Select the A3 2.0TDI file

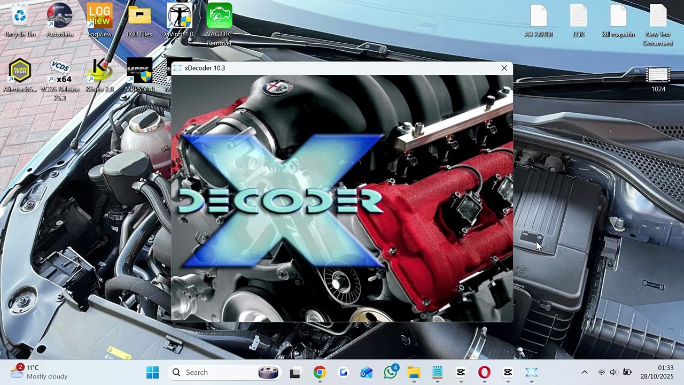tap(539, 21)
